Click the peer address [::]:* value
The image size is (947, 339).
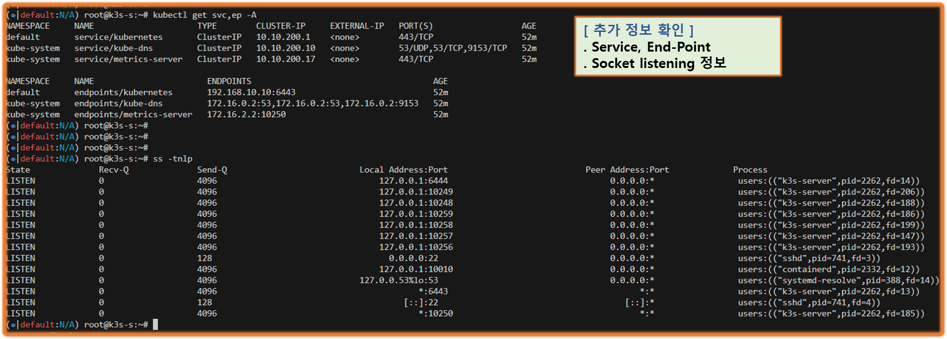[x=640, y=303]
